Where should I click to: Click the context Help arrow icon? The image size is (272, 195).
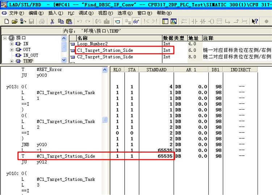coord(255,21)
